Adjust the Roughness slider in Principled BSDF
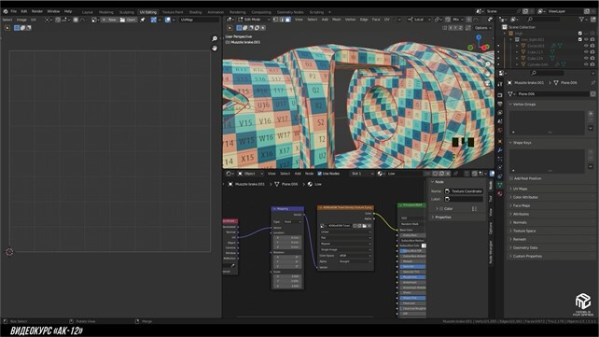 pyautogui.click(x=413, y=277)
